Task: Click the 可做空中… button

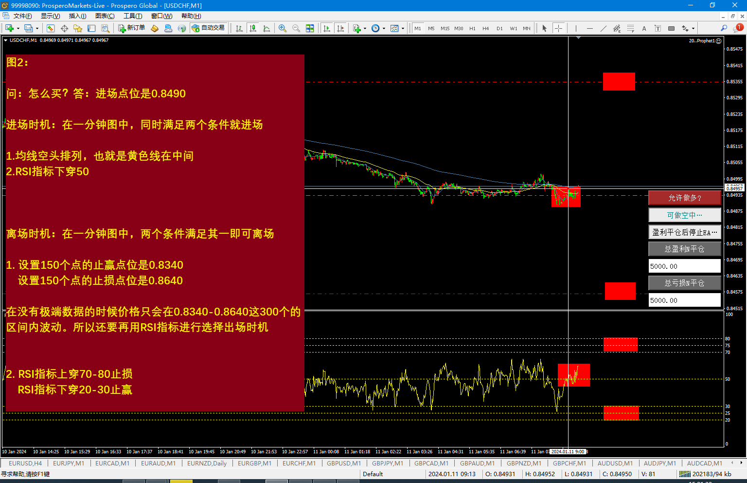Action: coord(685,215)
